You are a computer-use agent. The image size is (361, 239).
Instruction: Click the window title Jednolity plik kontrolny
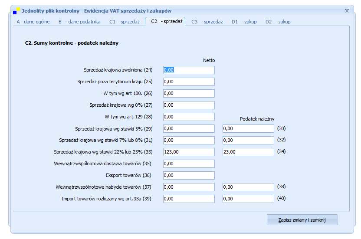tap(96, 11)
